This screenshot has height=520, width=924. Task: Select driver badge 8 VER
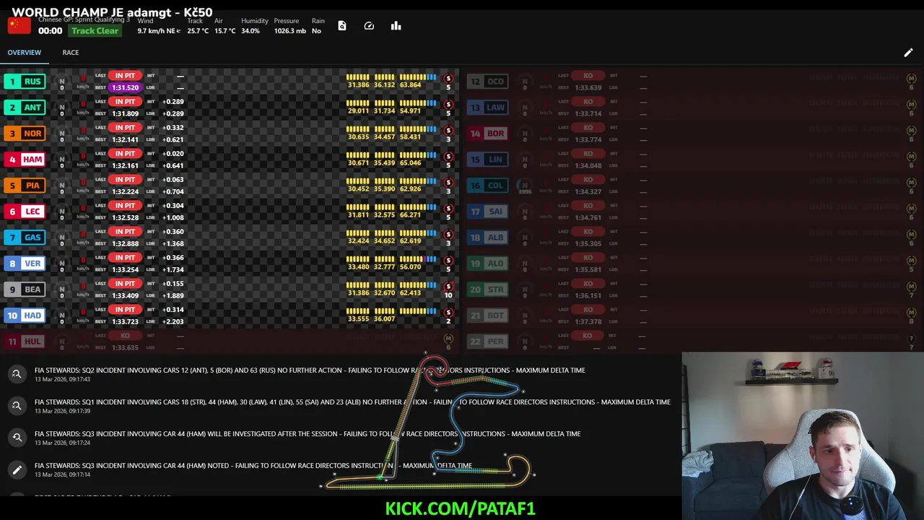(25, 264)
